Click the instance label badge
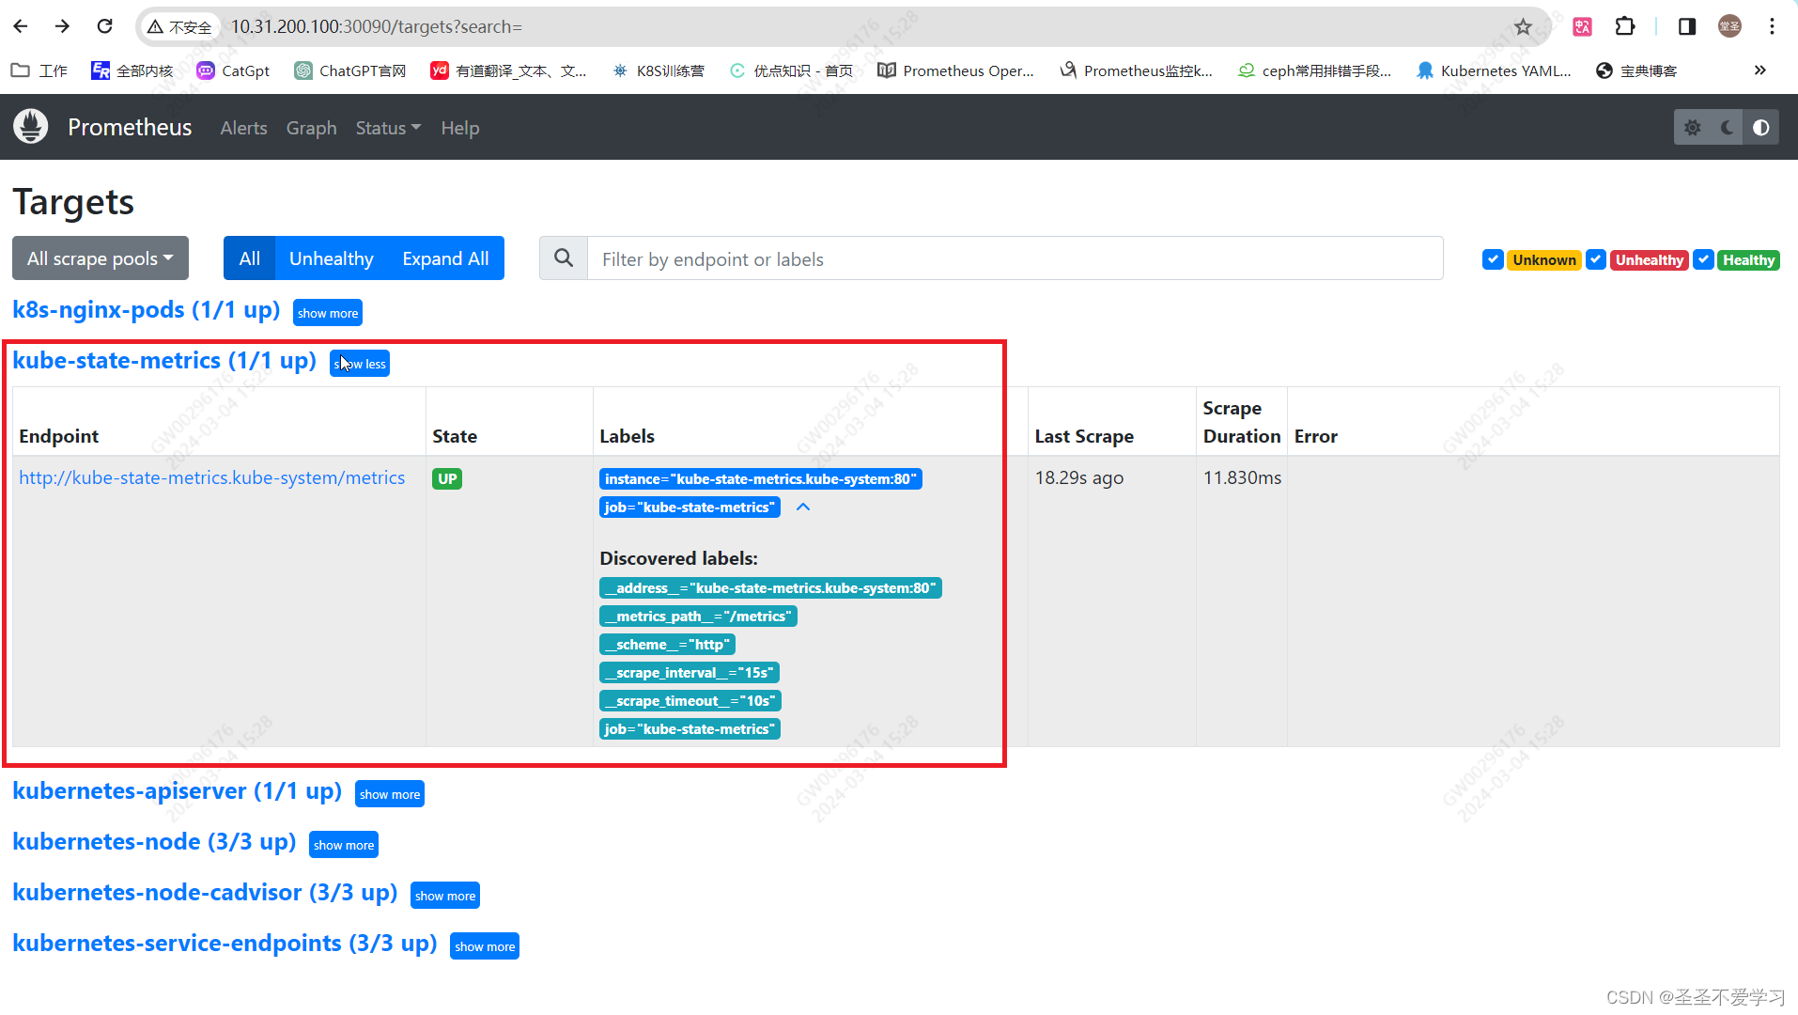 (761, 479)
